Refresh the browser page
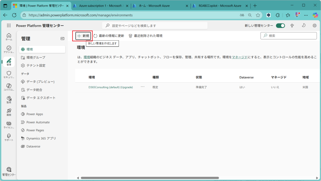 point(14,15)
